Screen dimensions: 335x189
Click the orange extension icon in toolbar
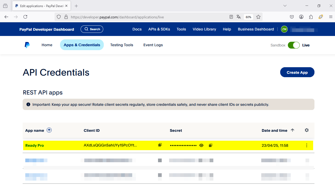[321, 17]
